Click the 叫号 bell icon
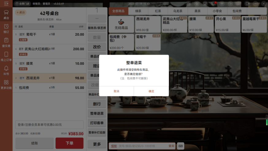Image resolution: width=268 pixels, height=151 pixels. [6, 70]
